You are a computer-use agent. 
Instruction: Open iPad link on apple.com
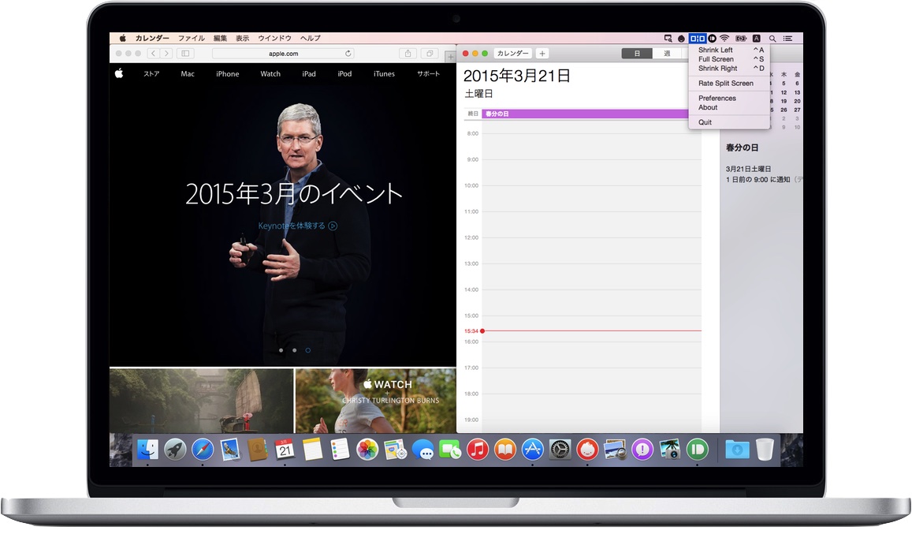[309, 74]
